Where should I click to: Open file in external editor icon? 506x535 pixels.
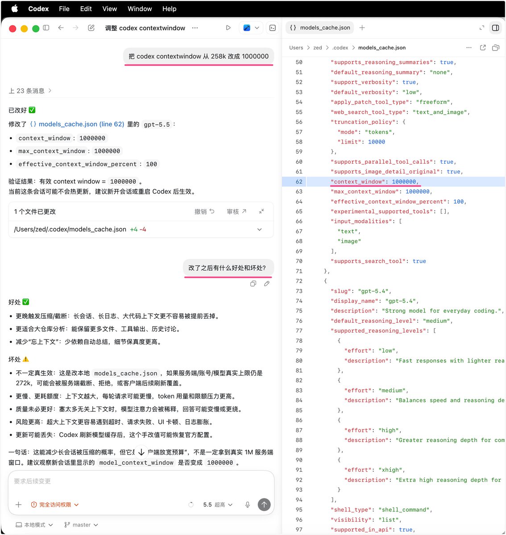(483, 48)
